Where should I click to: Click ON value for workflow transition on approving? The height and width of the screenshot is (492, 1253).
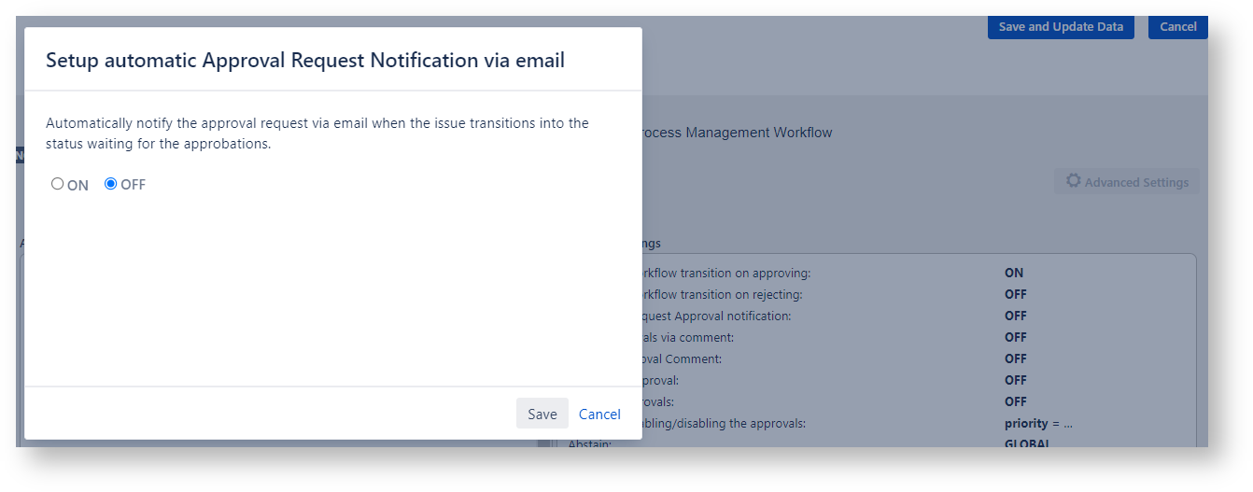coord(1014,274)
